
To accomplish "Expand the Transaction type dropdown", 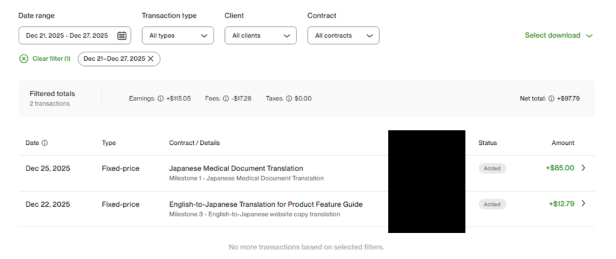I will [x=177, y=35].
